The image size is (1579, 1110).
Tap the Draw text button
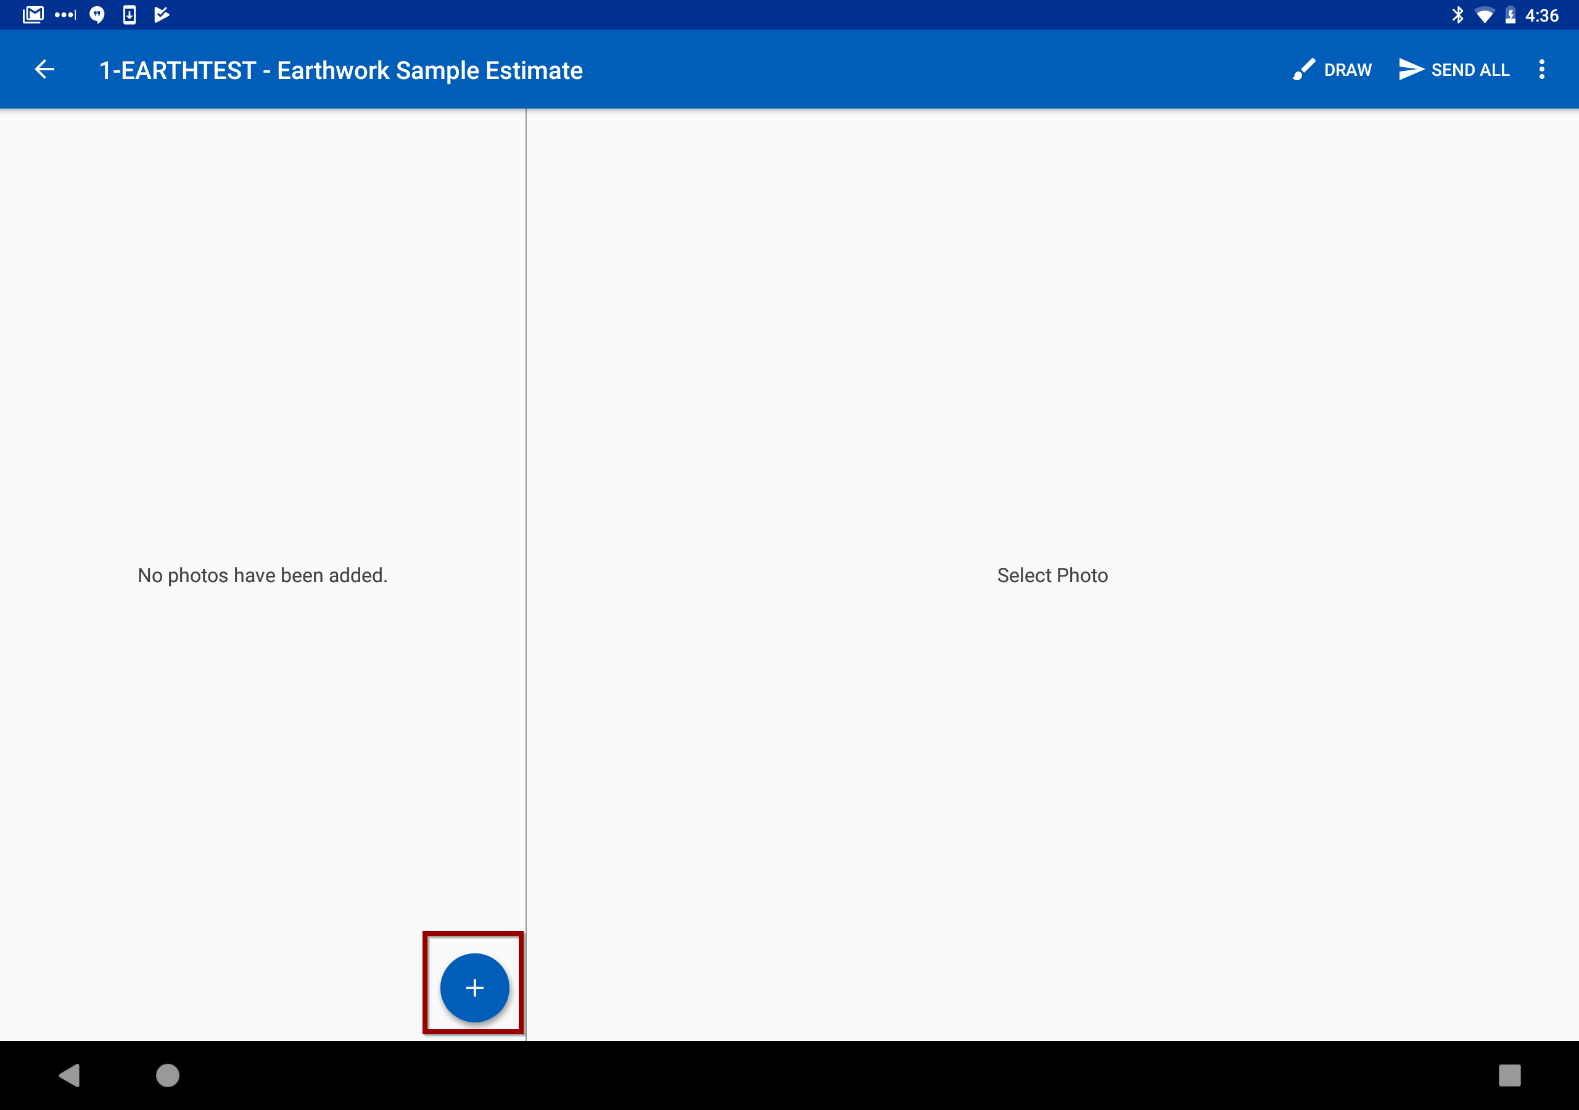[x=1347, y=69]
